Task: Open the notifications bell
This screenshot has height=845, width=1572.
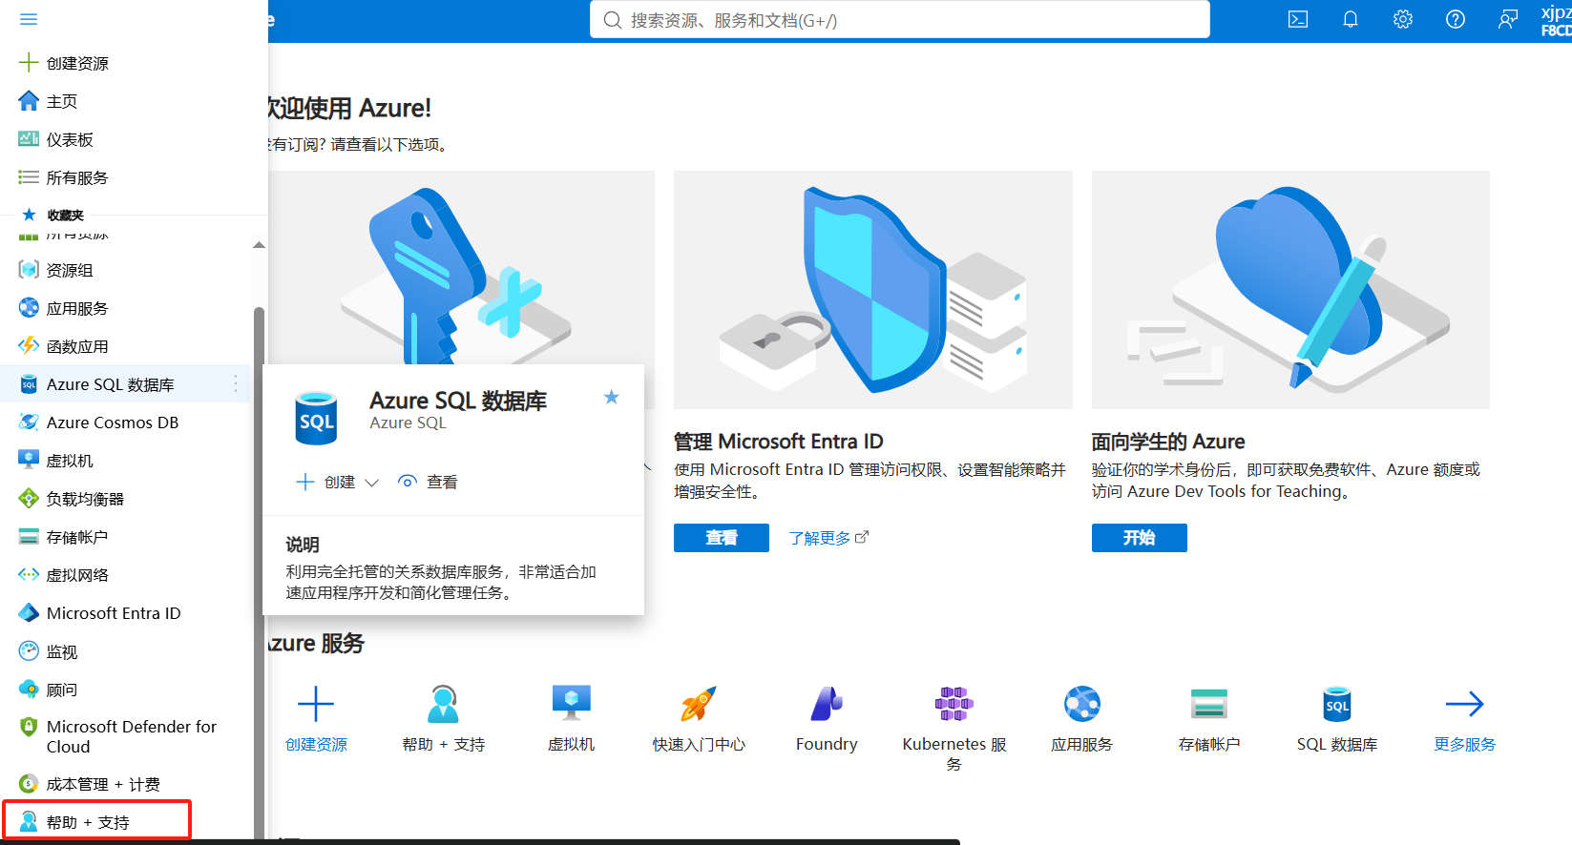Action: pos(1351,19)
